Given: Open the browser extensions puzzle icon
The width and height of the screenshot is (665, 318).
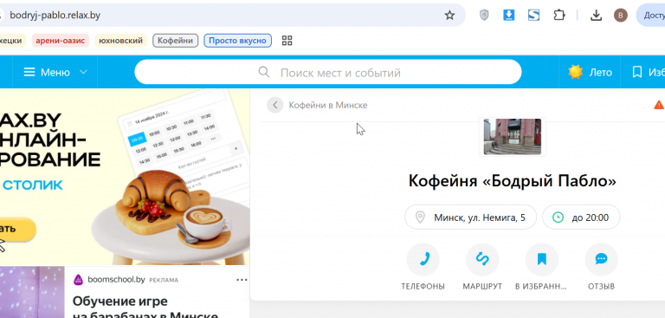Looking at the screenshot, I should 559,16.
